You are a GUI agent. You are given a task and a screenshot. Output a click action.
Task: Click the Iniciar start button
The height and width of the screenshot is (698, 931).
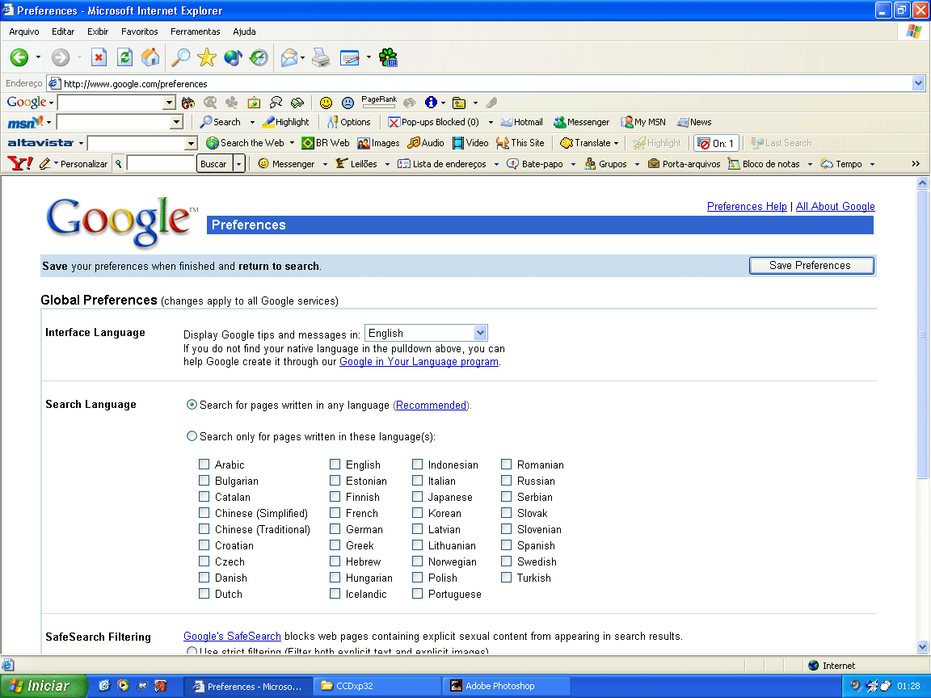(43, 686)
